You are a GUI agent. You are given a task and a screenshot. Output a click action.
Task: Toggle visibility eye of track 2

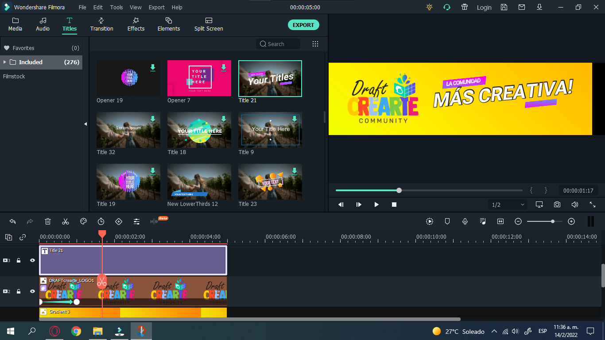click(32, 291)
